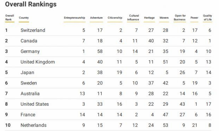The width and height of the screenshot is (219, 131).
Task: Click the Open for Business header
Action: [180, 18]
